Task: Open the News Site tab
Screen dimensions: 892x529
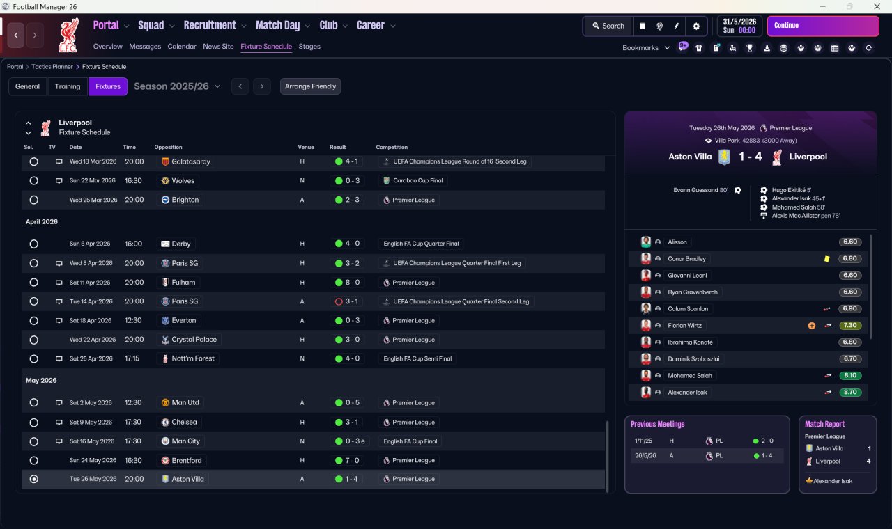Action: pos(218,47)
